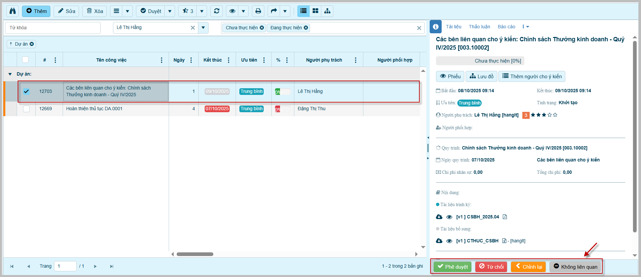Click the printer icon
This screenshot has height=277, width=641.
click(x=258, y=11)
